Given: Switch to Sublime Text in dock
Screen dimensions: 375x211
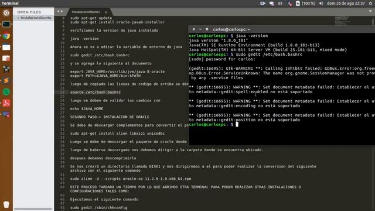Looking at the screenshot, I should pos(6,81).
